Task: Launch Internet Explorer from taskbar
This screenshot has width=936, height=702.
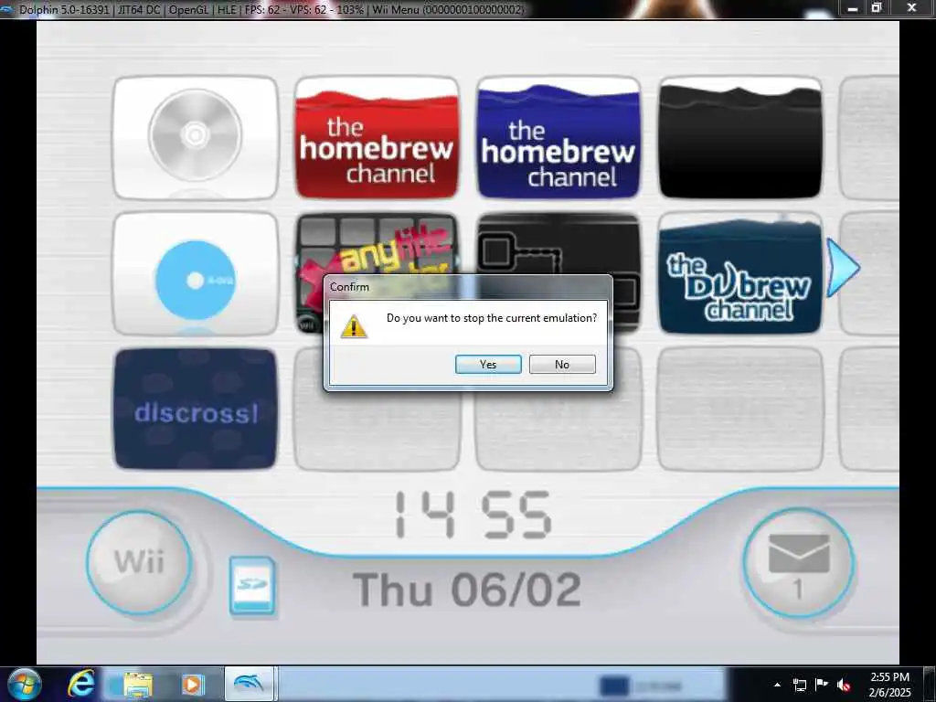Action: pyautogui.click(x=81, y=684)
